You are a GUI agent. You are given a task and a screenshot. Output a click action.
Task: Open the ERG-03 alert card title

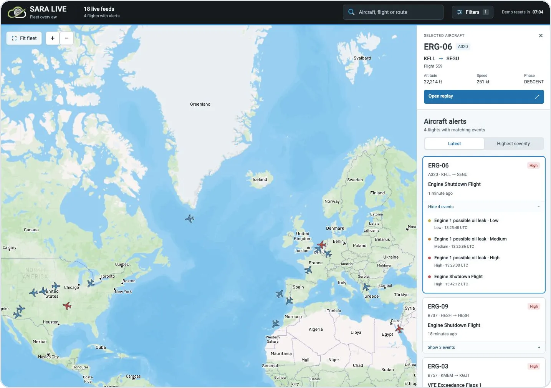click(x=438, y=366)
